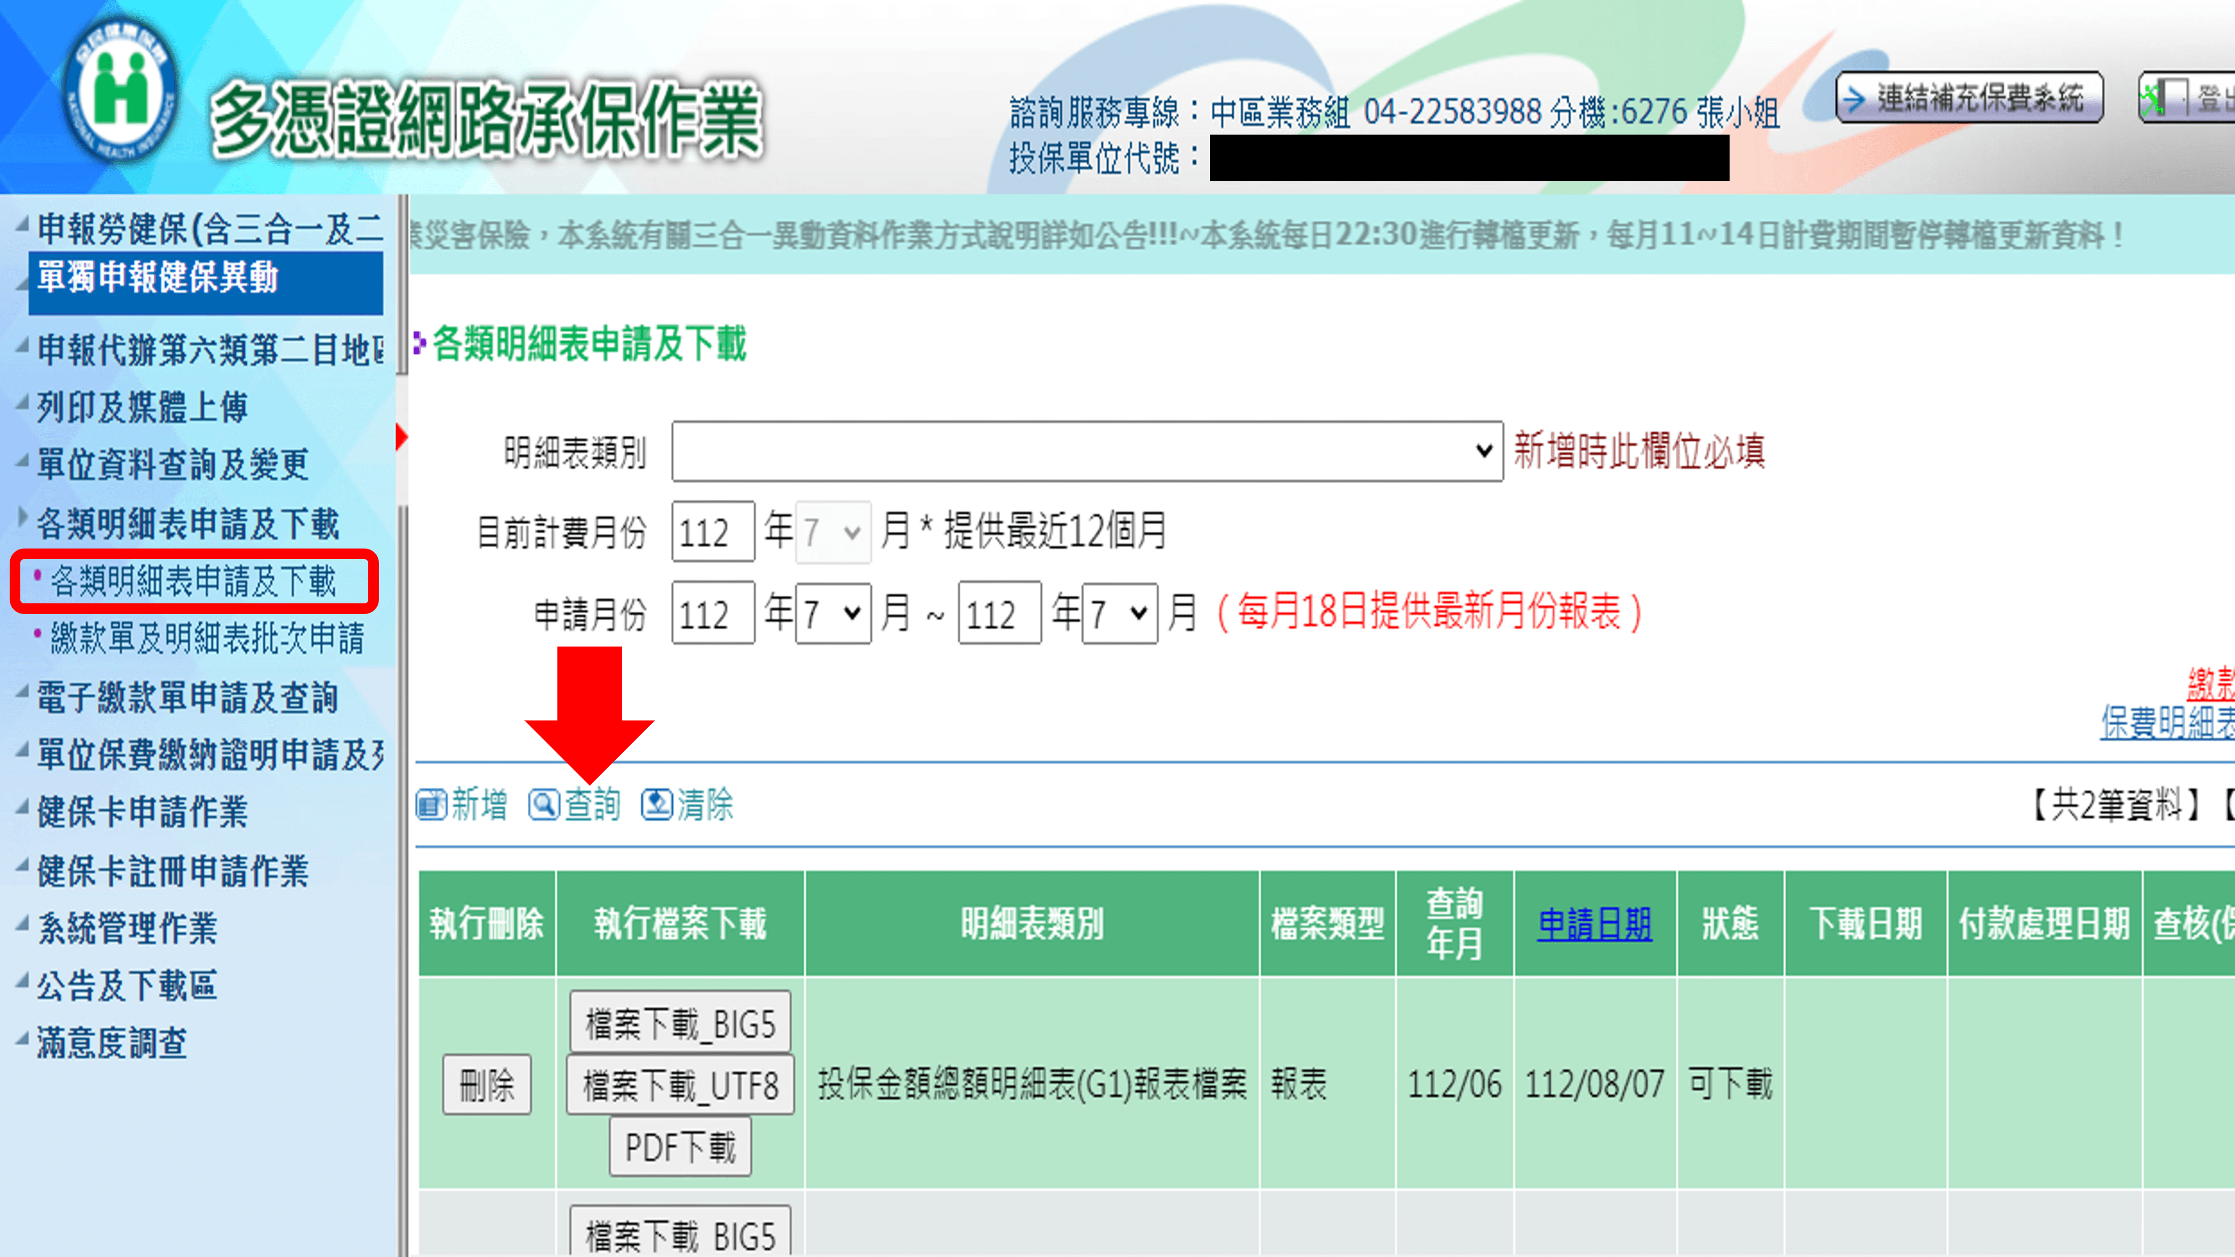The image size is (2235, 1257).
Task: Select 各類明細表申請及下載 submenu item
Action: (x=193, y=581)
